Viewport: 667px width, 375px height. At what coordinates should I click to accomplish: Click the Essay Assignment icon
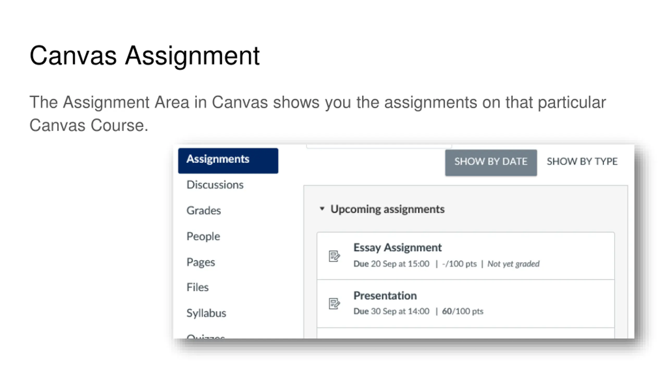334,256
